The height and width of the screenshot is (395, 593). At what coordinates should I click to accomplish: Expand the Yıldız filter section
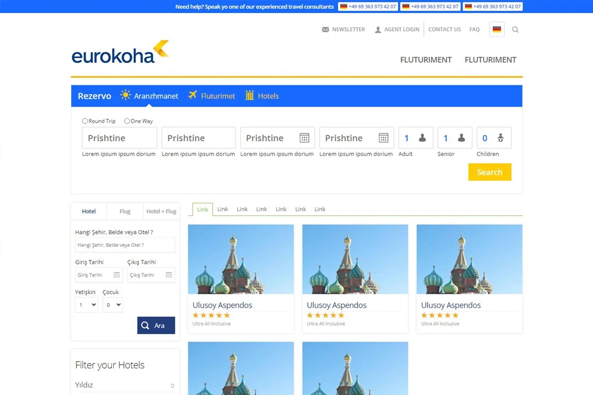[173, 386]
